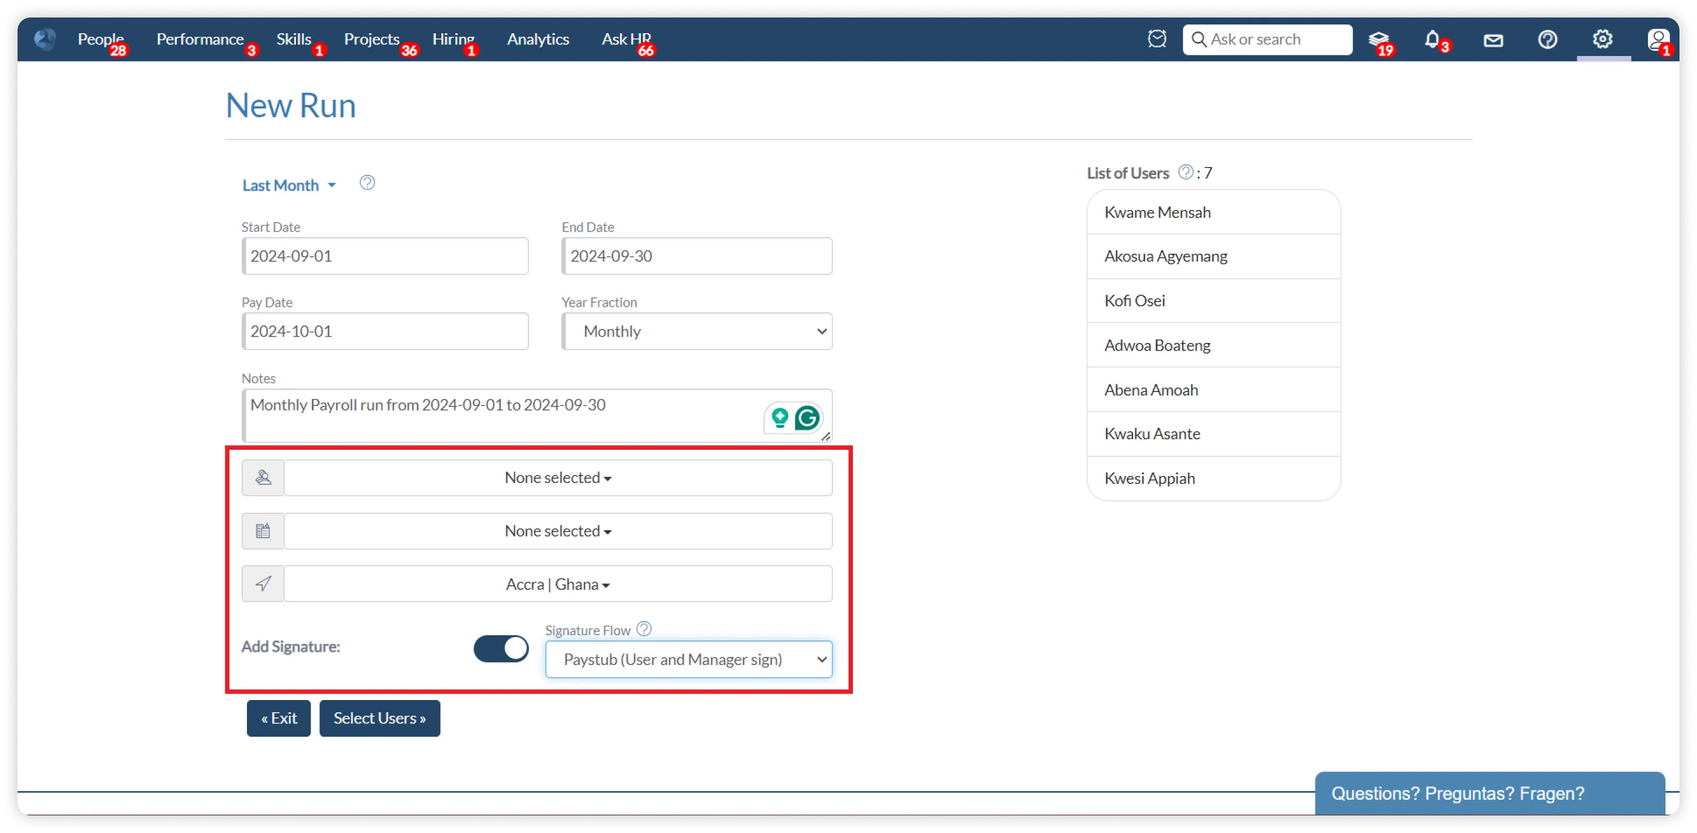Open the notifications bell icon
The height and width of the screenshot is (833, 1697).
click(x=1432, y=40)
